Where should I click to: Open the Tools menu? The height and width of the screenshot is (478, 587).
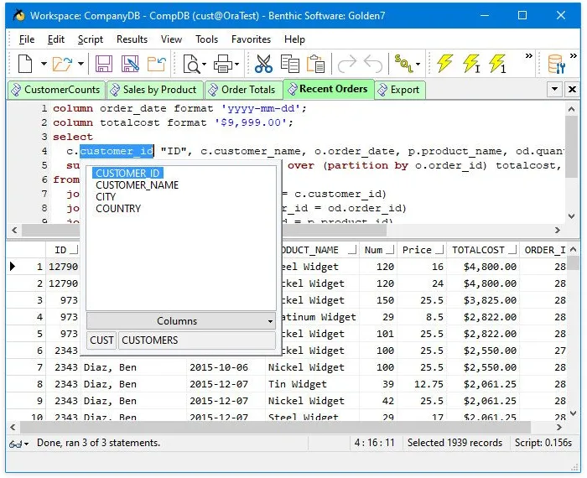point(206,39)
